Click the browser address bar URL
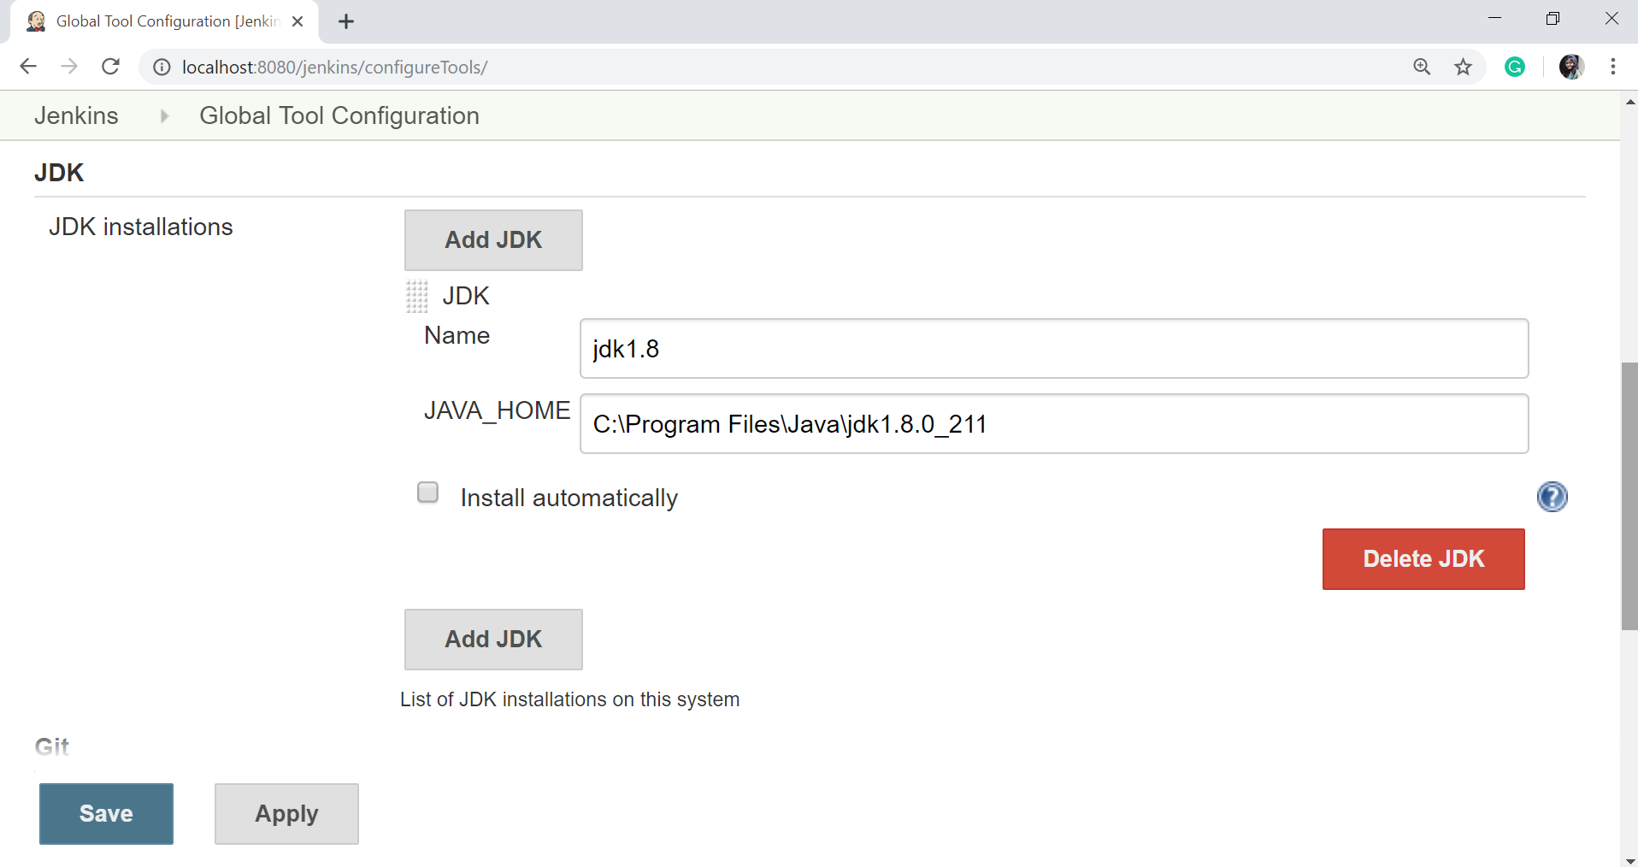1638x867 pixels. tap(334, 68)
